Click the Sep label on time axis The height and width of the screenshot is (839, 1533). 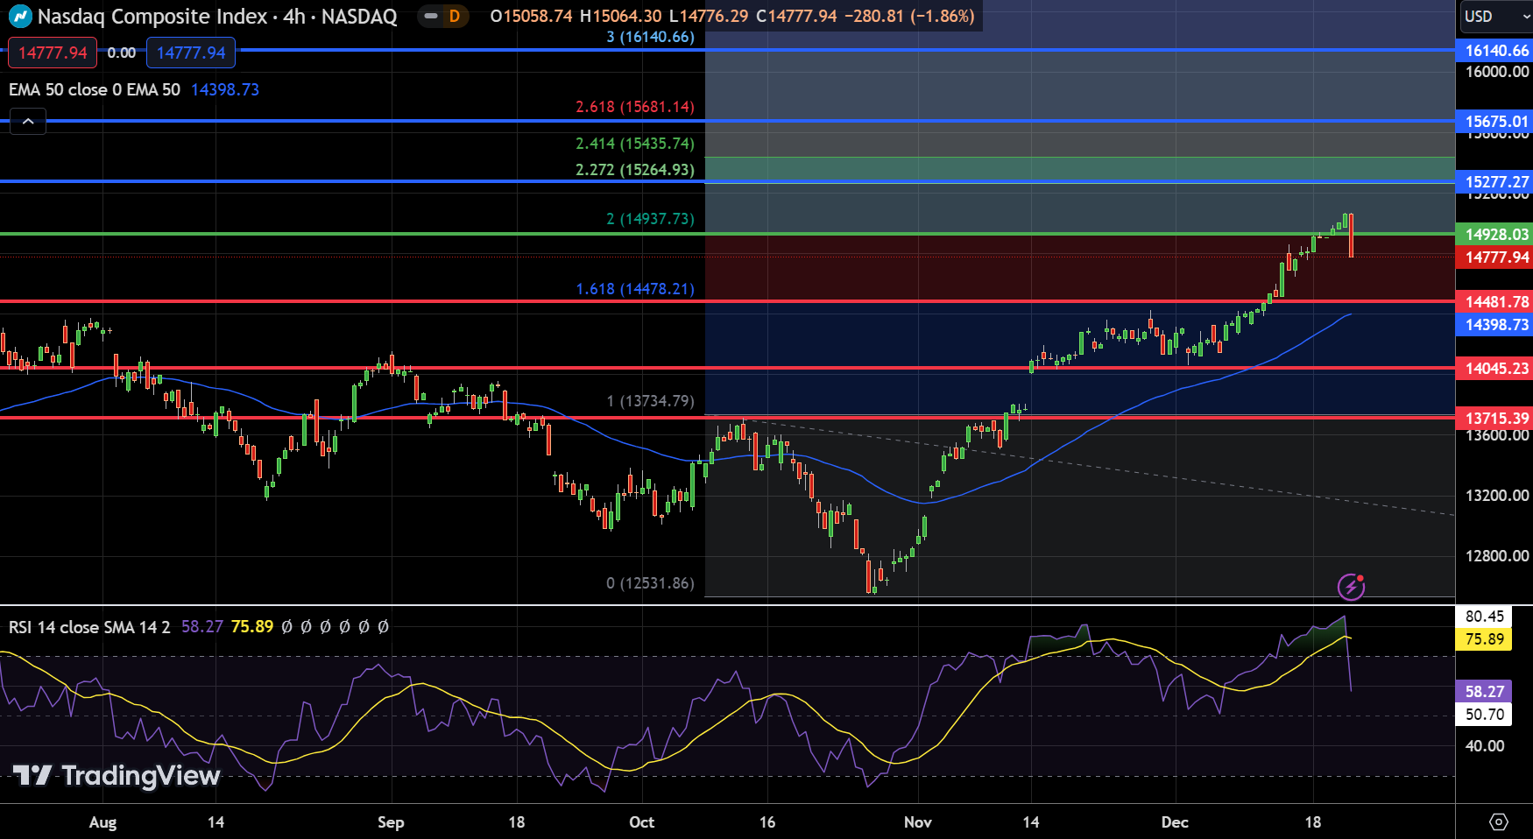point(391,822)
